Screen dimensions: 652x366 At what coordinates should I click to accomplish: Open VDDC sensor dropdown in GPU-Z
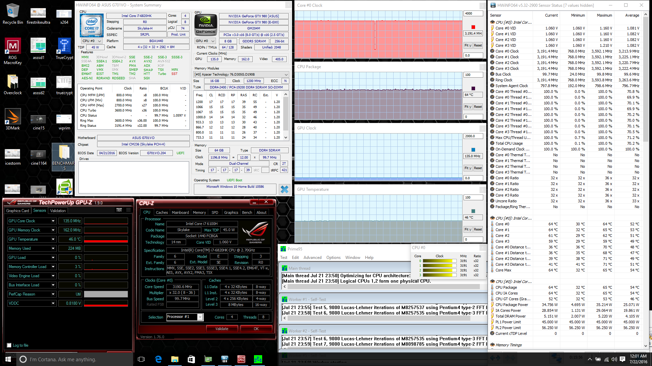[x=53, y=303]
